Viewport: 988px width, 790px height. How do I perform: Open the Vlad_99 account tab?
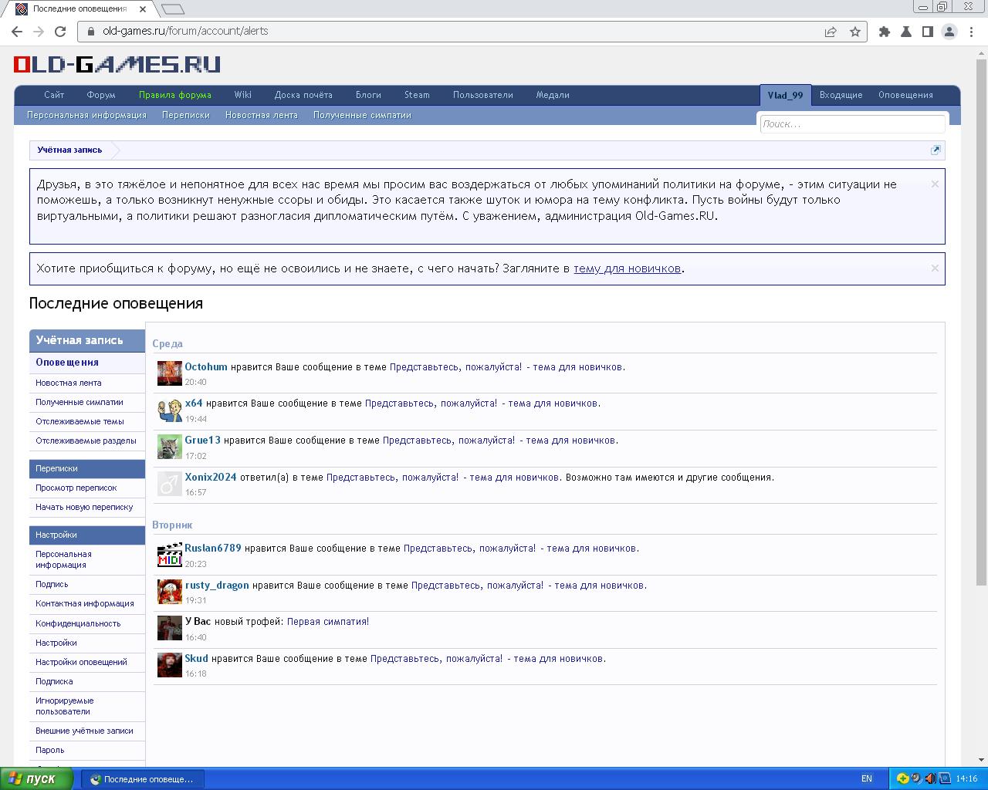(x=785, y=95)
